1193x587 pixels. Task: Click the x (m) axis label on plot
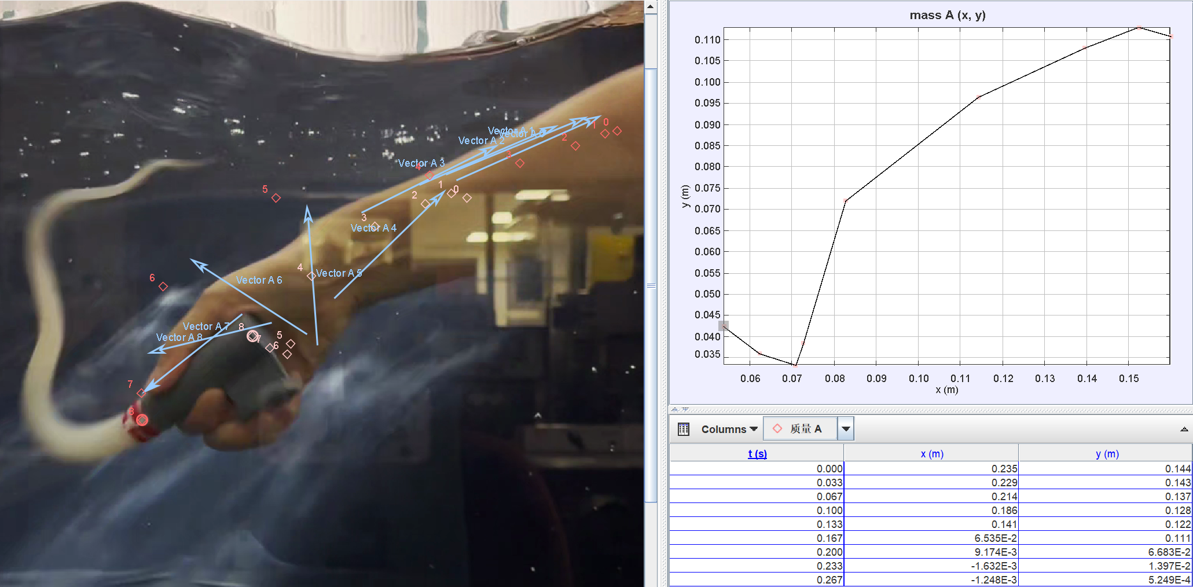coord(946,390)
